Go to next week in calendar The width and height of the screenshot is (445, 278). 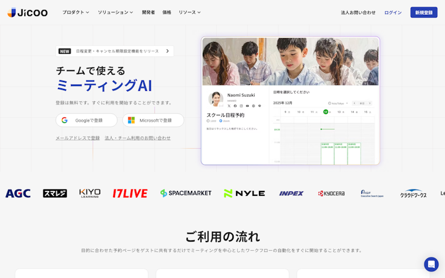370,103
